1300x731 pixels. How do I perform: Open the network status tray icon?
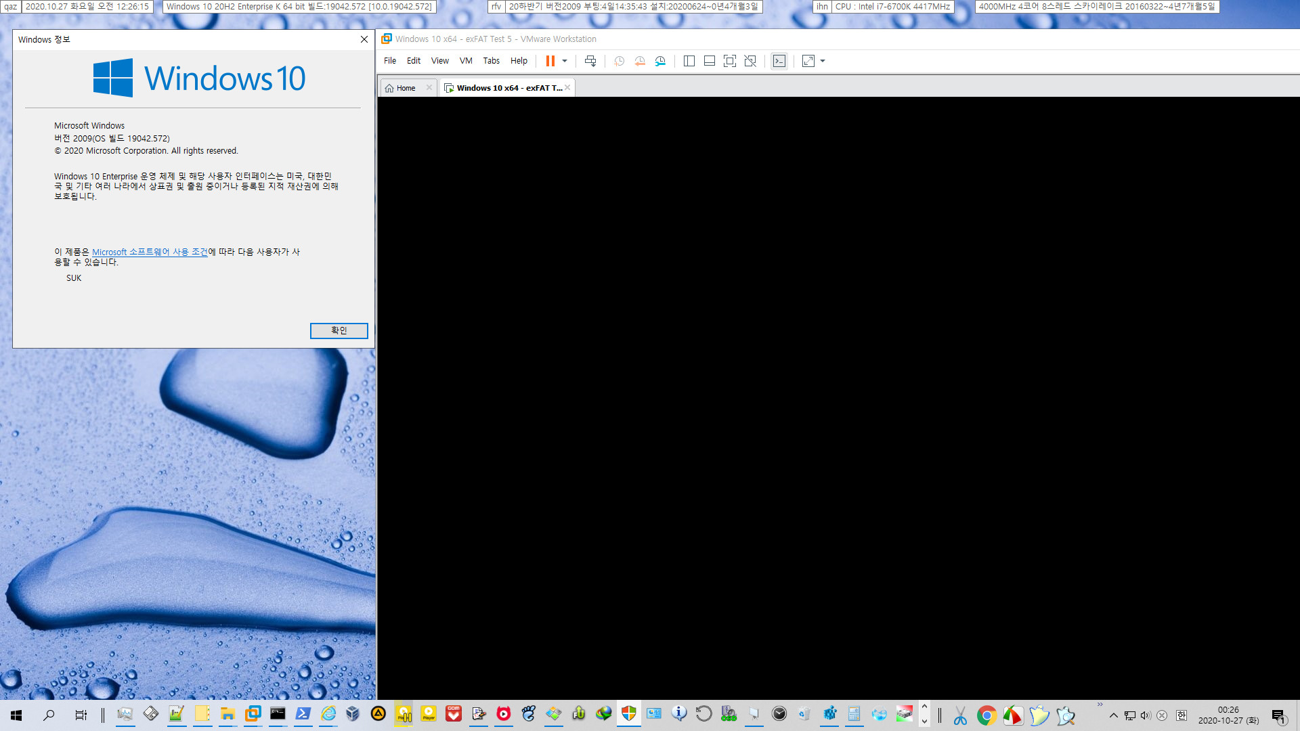click(x=1130, y=715)
